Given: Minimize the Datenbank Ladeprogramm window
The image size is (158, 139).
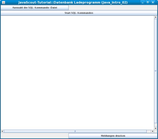Looking at the screenshot, I should tap(142, 2).
